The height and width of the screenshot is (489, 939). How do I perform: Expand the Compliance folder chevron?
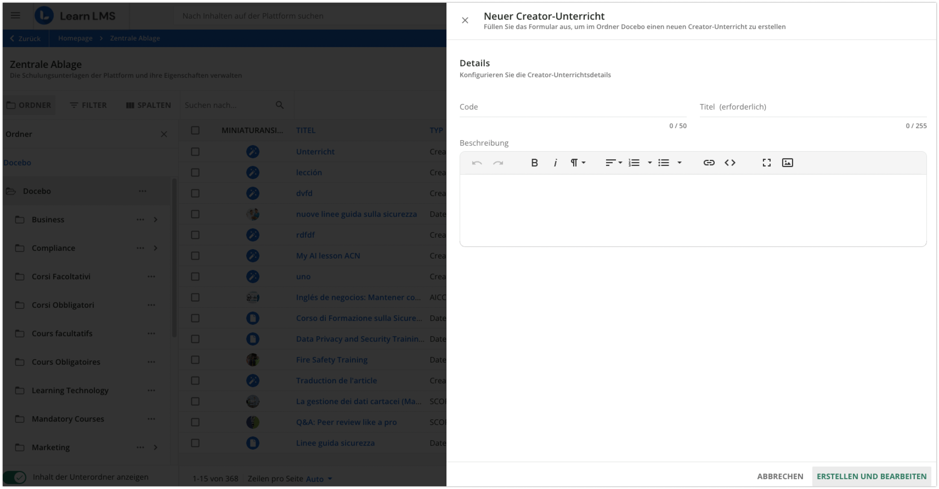click(156, 248)
